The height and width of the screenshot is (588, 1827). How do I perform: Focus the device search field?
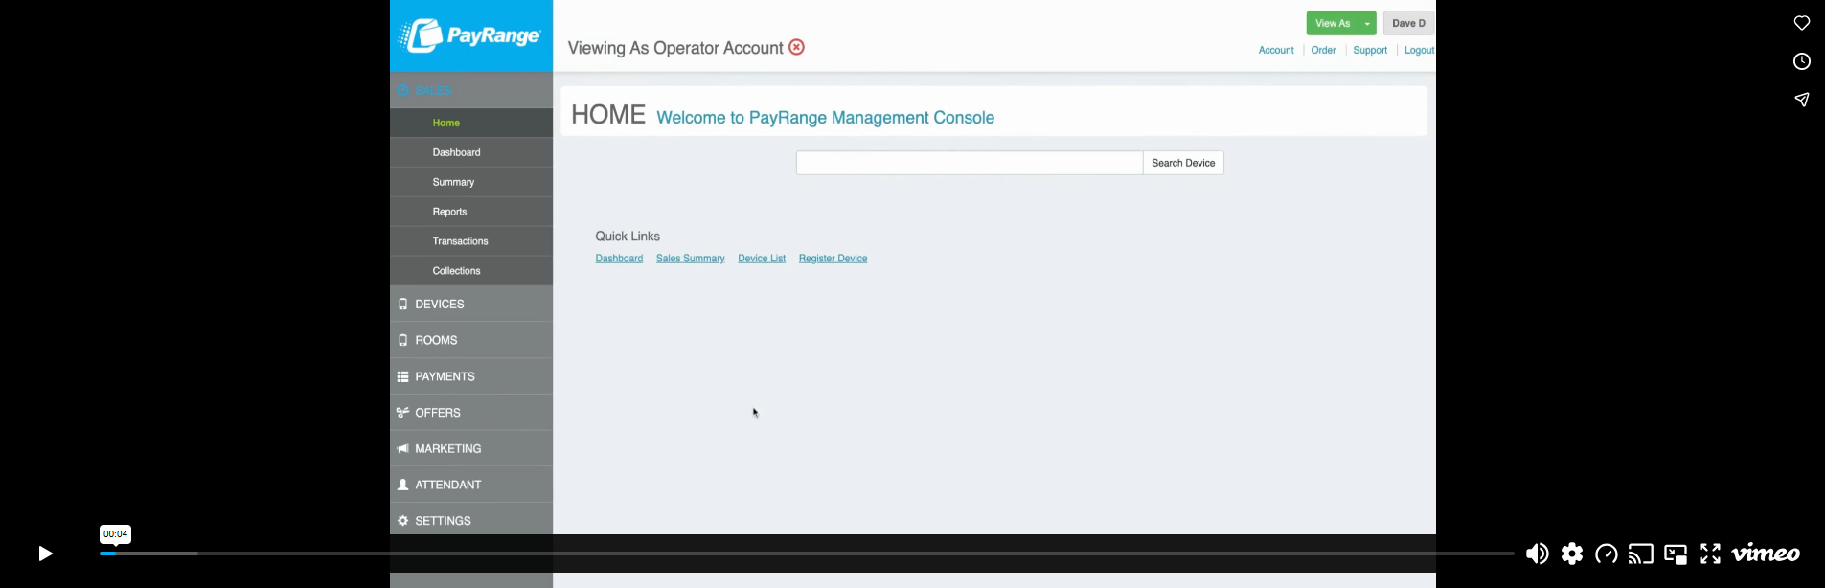(970, 163)
